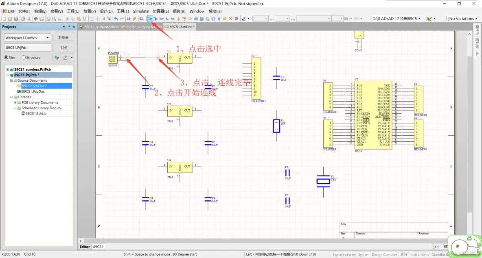Click the Open document folder icon
Screen dimensions: 482x258
[x=10, y=19]
